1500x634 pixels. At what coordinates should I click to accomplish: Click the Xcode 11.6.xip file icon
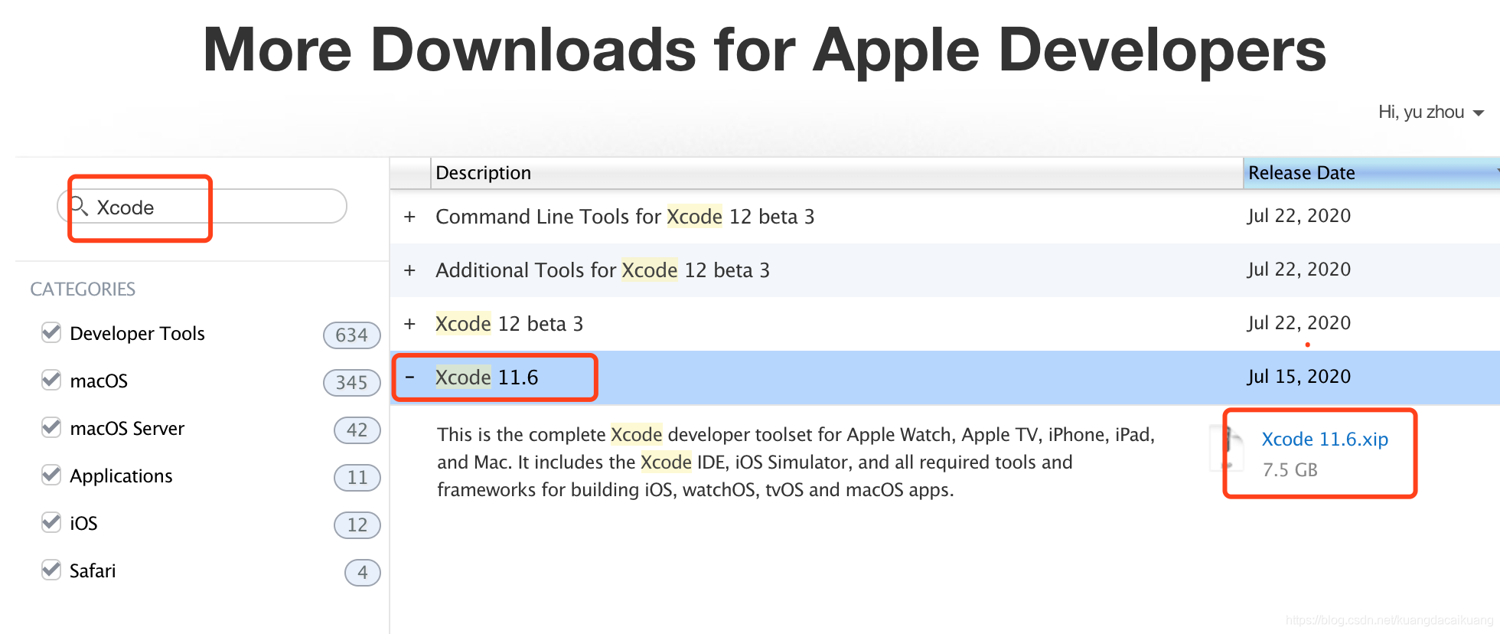pos(1228,449)
